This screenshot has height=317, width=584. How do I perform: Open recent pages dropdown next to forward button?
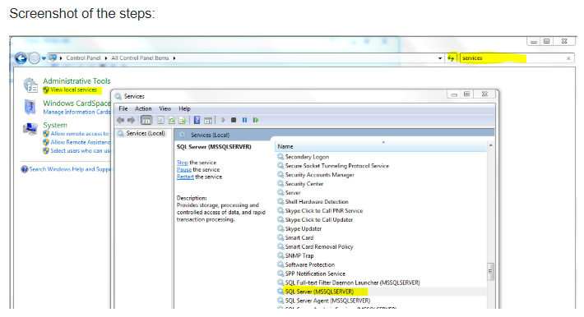pos(44,58)
